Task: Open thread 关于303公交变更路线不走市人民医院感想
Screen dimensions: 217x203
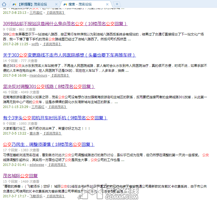Action: pyautogui.click(x=69, y=55)
